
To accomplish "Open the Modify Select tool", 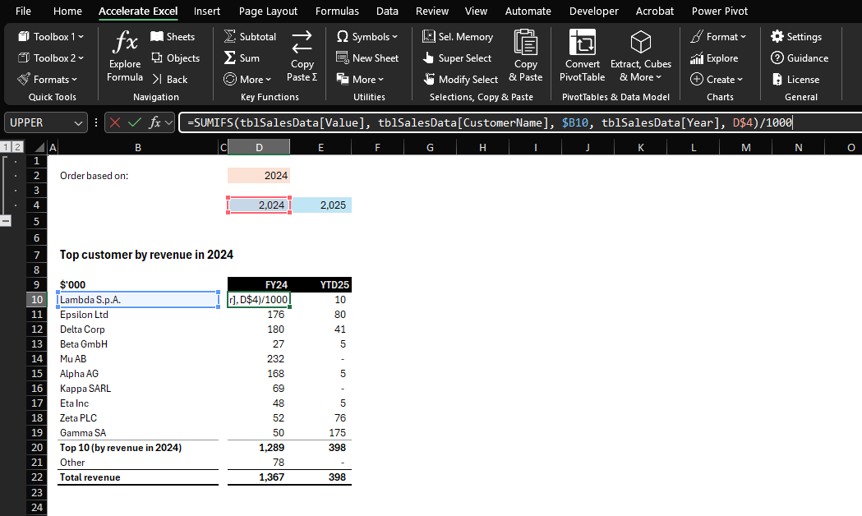I will pyautogui.click(x=460, y=79).
